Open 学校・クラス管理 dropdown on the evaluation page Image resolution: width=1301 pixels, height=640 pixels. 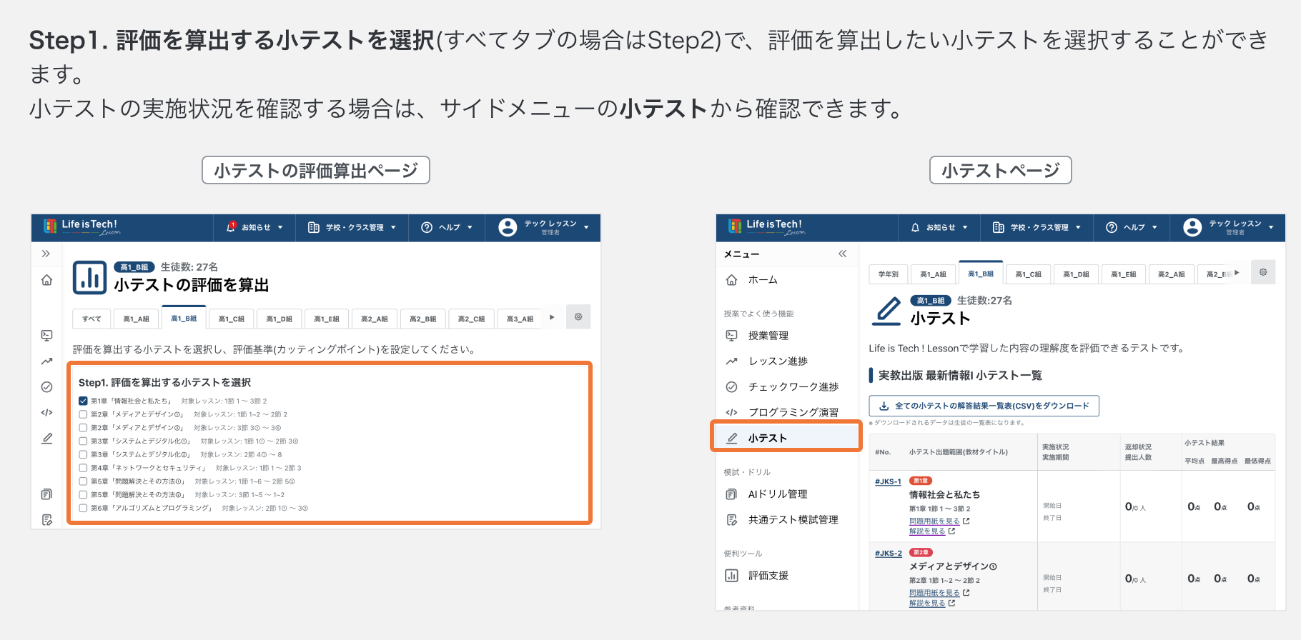click(352, 227)
